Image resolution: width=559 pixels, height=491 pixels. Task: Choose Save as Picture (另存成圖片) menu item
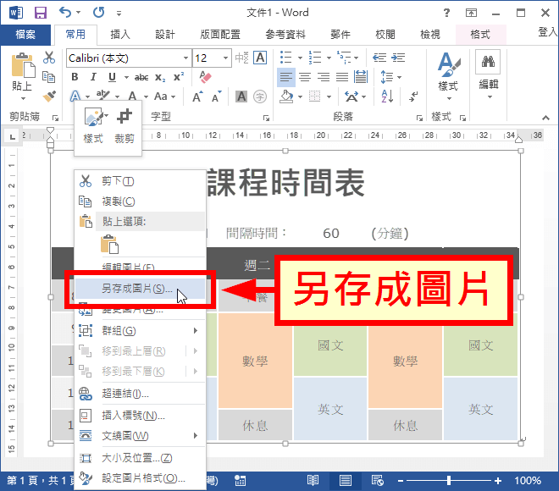140,289
